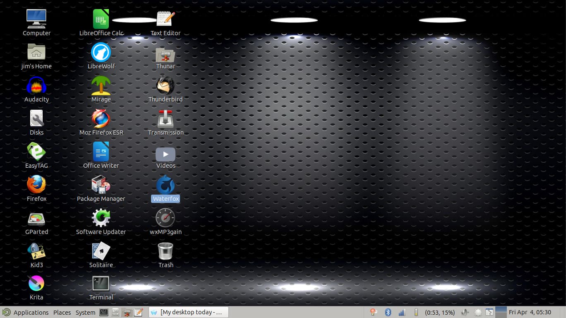Click the show desktop panel icon
The image size is (566, 318).
pyautogui.click(x=489, y=312)
